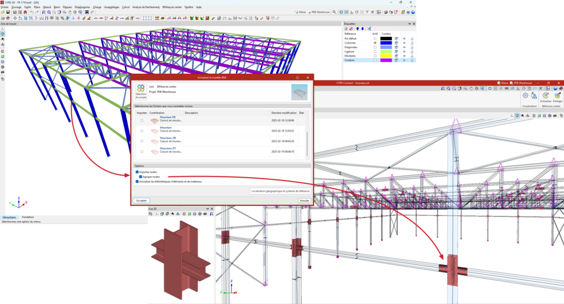564x304 pixels.
Task: Switch to the Fondation tab
Action: [28, 217]
